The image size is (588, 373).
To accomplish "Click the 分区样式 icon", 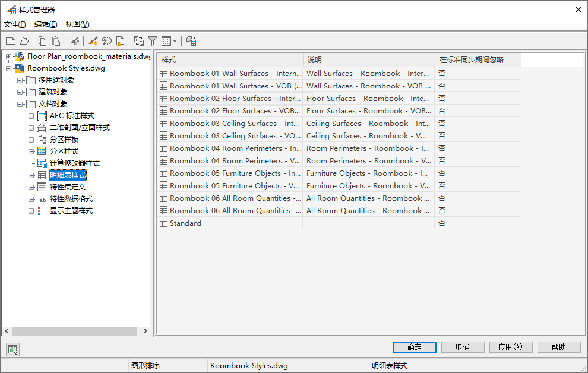I will (42, 151).
